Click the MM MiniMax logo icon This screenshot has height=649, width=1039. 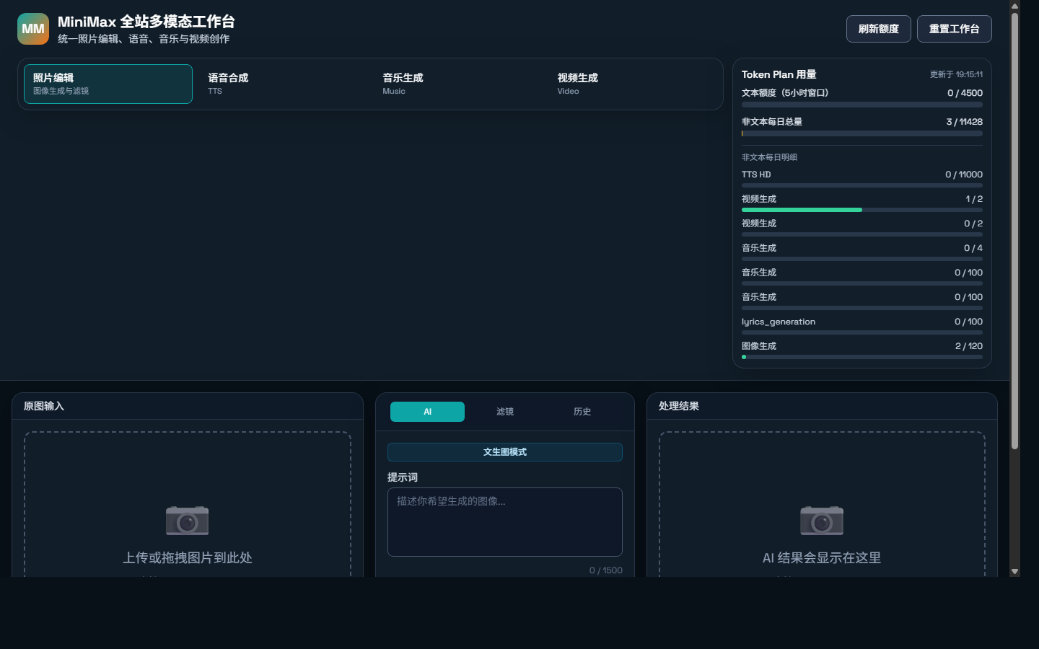coord(33,29)
